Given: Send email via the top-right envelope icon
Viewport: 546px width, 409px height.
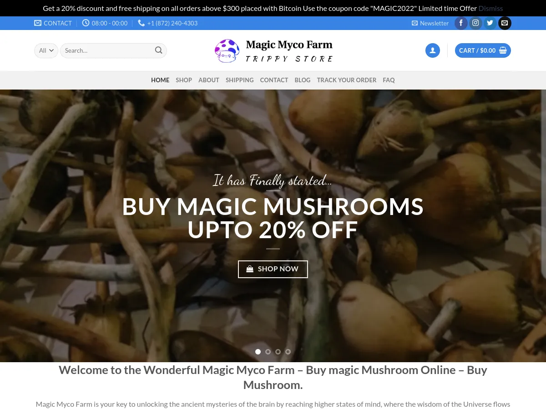Looking at the screenshot, I should (x=505, y=23).
